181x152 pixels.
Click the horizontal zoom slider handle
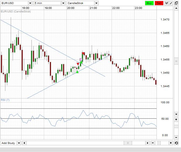159,143
